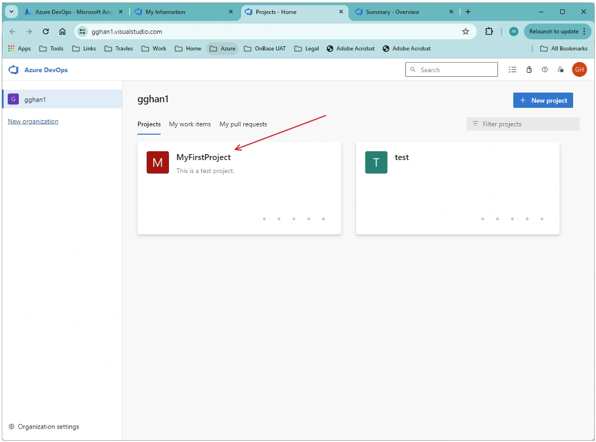This screenshot has width=596, height=442.
Task: Open the work items list icon in header
Action: click(512, 70)
